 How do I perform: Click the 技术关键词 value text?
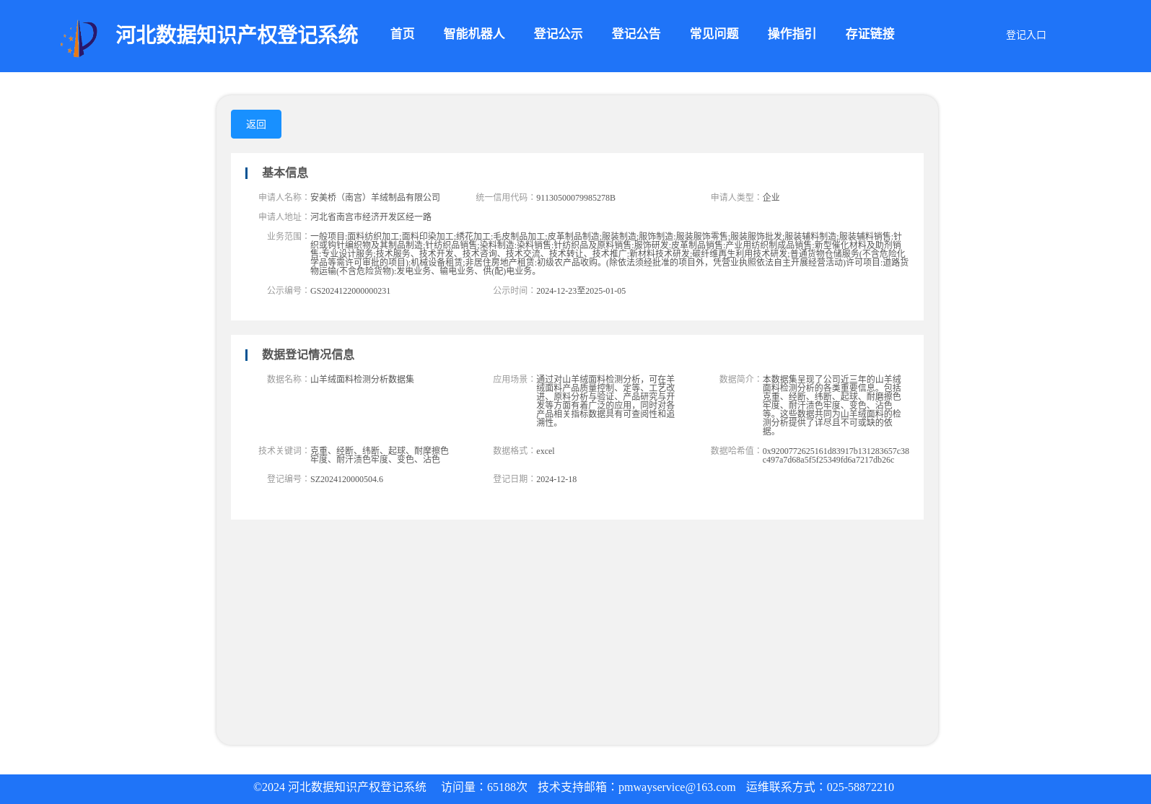tap(380, 455)
